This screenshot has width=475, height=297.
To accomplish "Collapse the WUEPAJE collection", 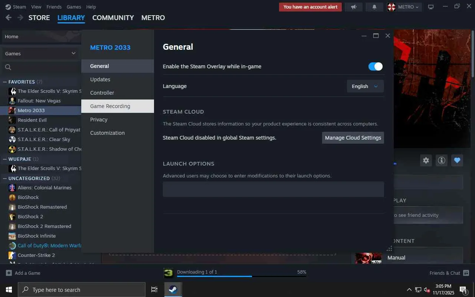I will [5, 159].
